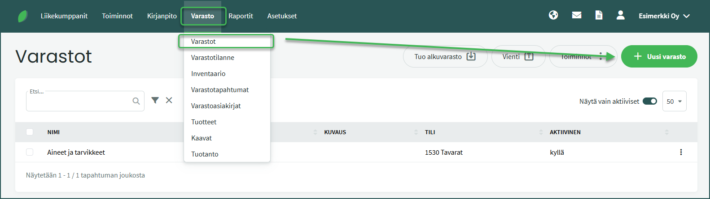710x199 pixels.
Task: Open Varastotapahtumat menu entry
Action: 220,90
